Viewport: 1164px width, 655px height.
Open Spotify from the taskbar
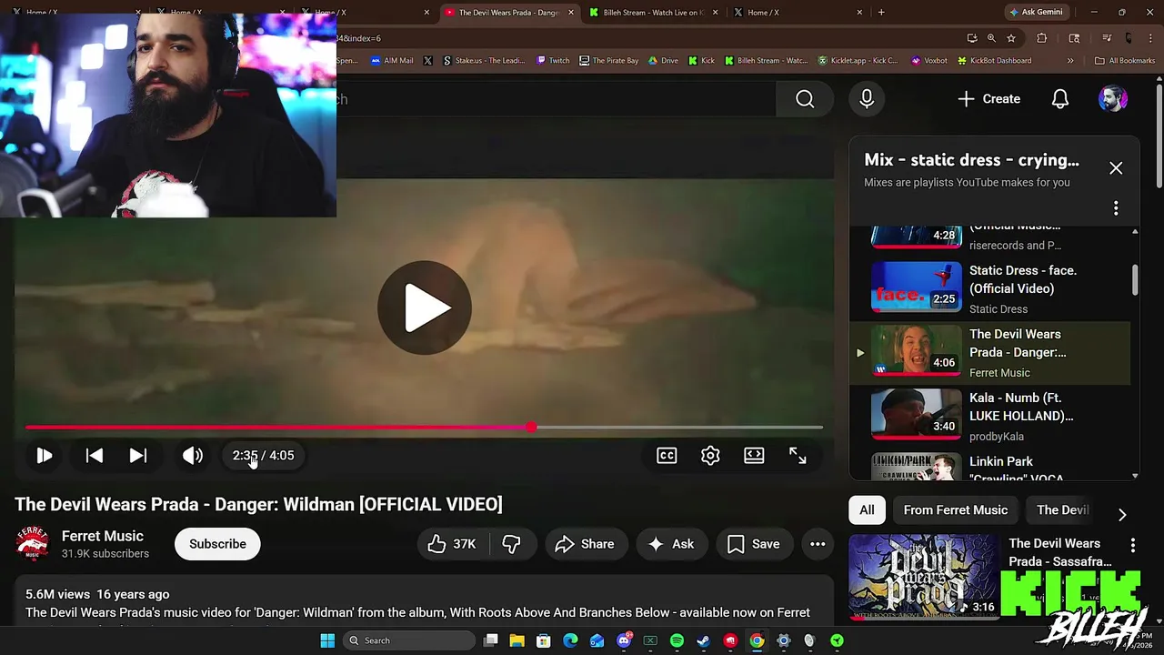(677, 640)
